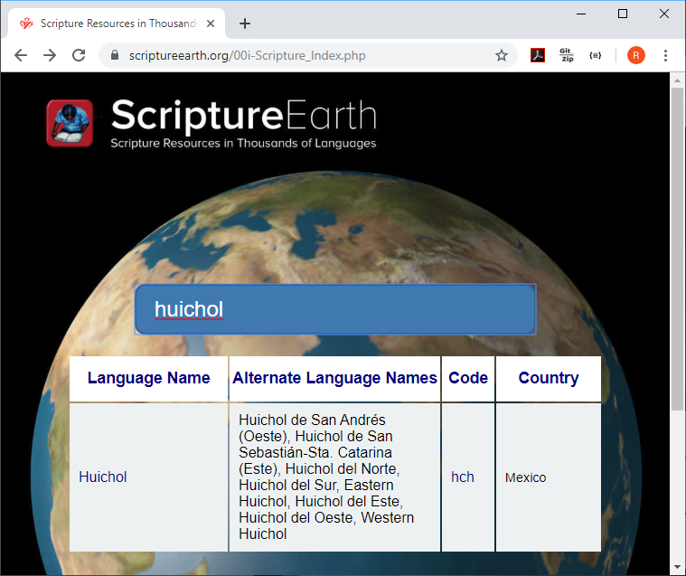Image resolution: width=686 pixels, height=576 pixels.
Task: Click the GitZip extension icon
Action: click(x=567, y=55)
